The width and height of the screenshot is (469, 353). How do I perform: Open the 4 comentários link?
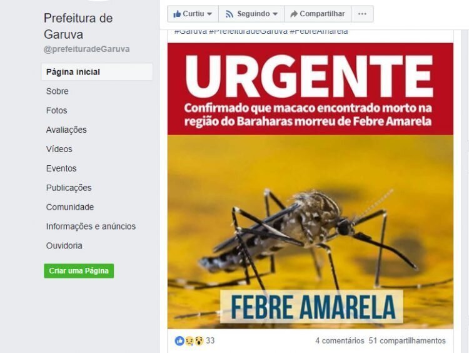point(340,340)
